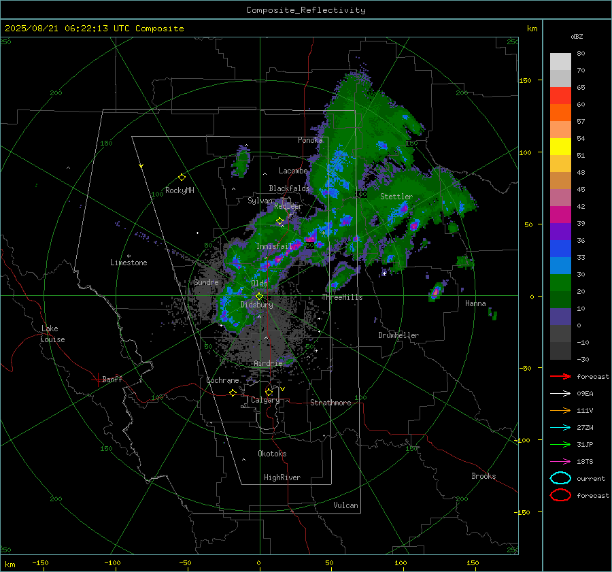Viewport: 612px width, 572px height.
Task: Click the Airdrie city label
Action: [268, 363]
